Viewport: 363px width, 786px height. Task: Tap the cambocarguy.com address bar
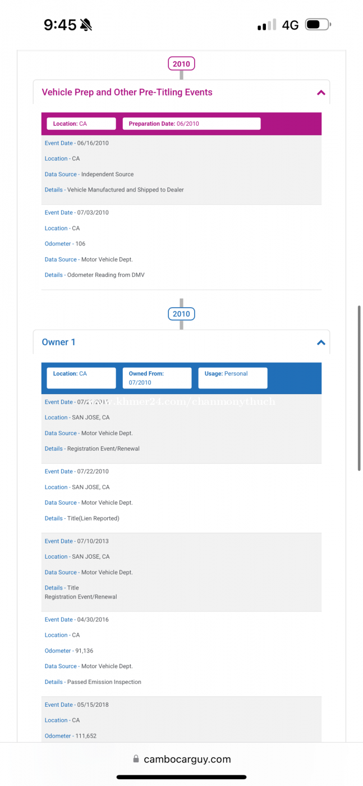coord(182,759)
